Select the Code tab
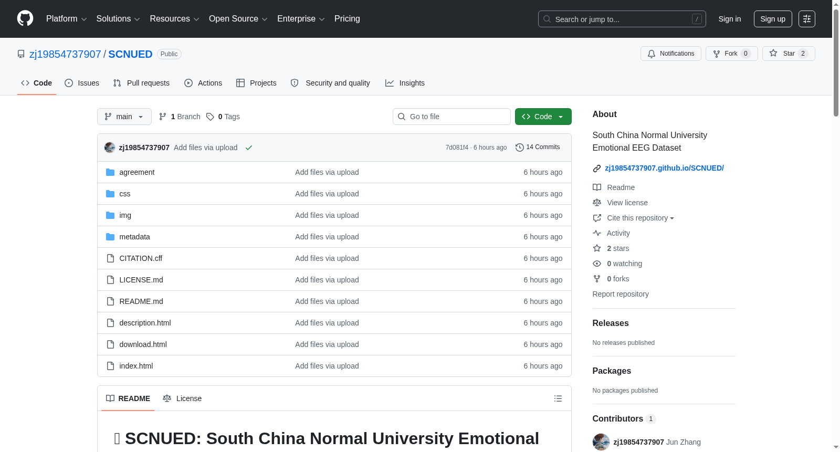Screen dimensions: 840x452 (37, 83)
